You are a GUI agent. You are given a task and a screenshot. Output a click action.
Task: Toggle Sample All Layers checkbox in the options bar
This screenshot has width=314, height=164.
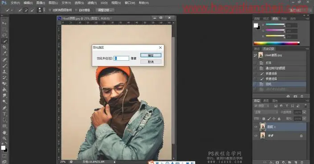[50, 10]
